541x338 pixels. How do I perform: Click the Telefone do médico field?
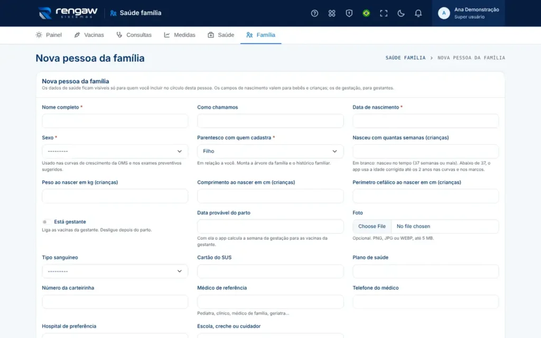click(x=425, y=302)
